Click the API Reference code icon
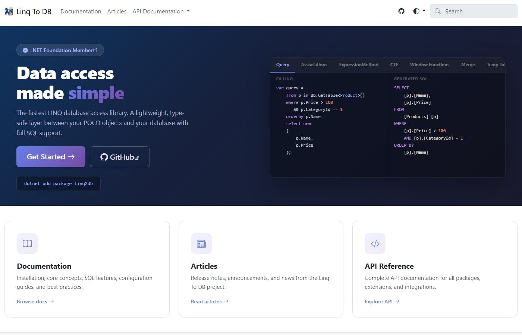 click(x=375, y=243)
